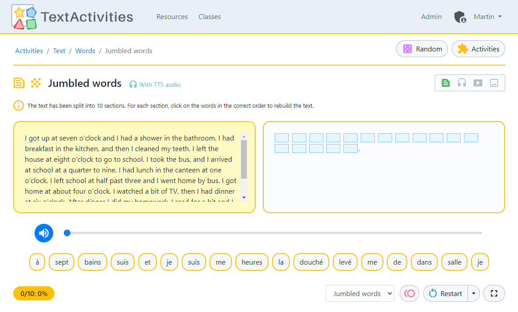Open fullscreen mode
Image resolution: width=518 pixels, height=312 pixels.
pos(494,293)
